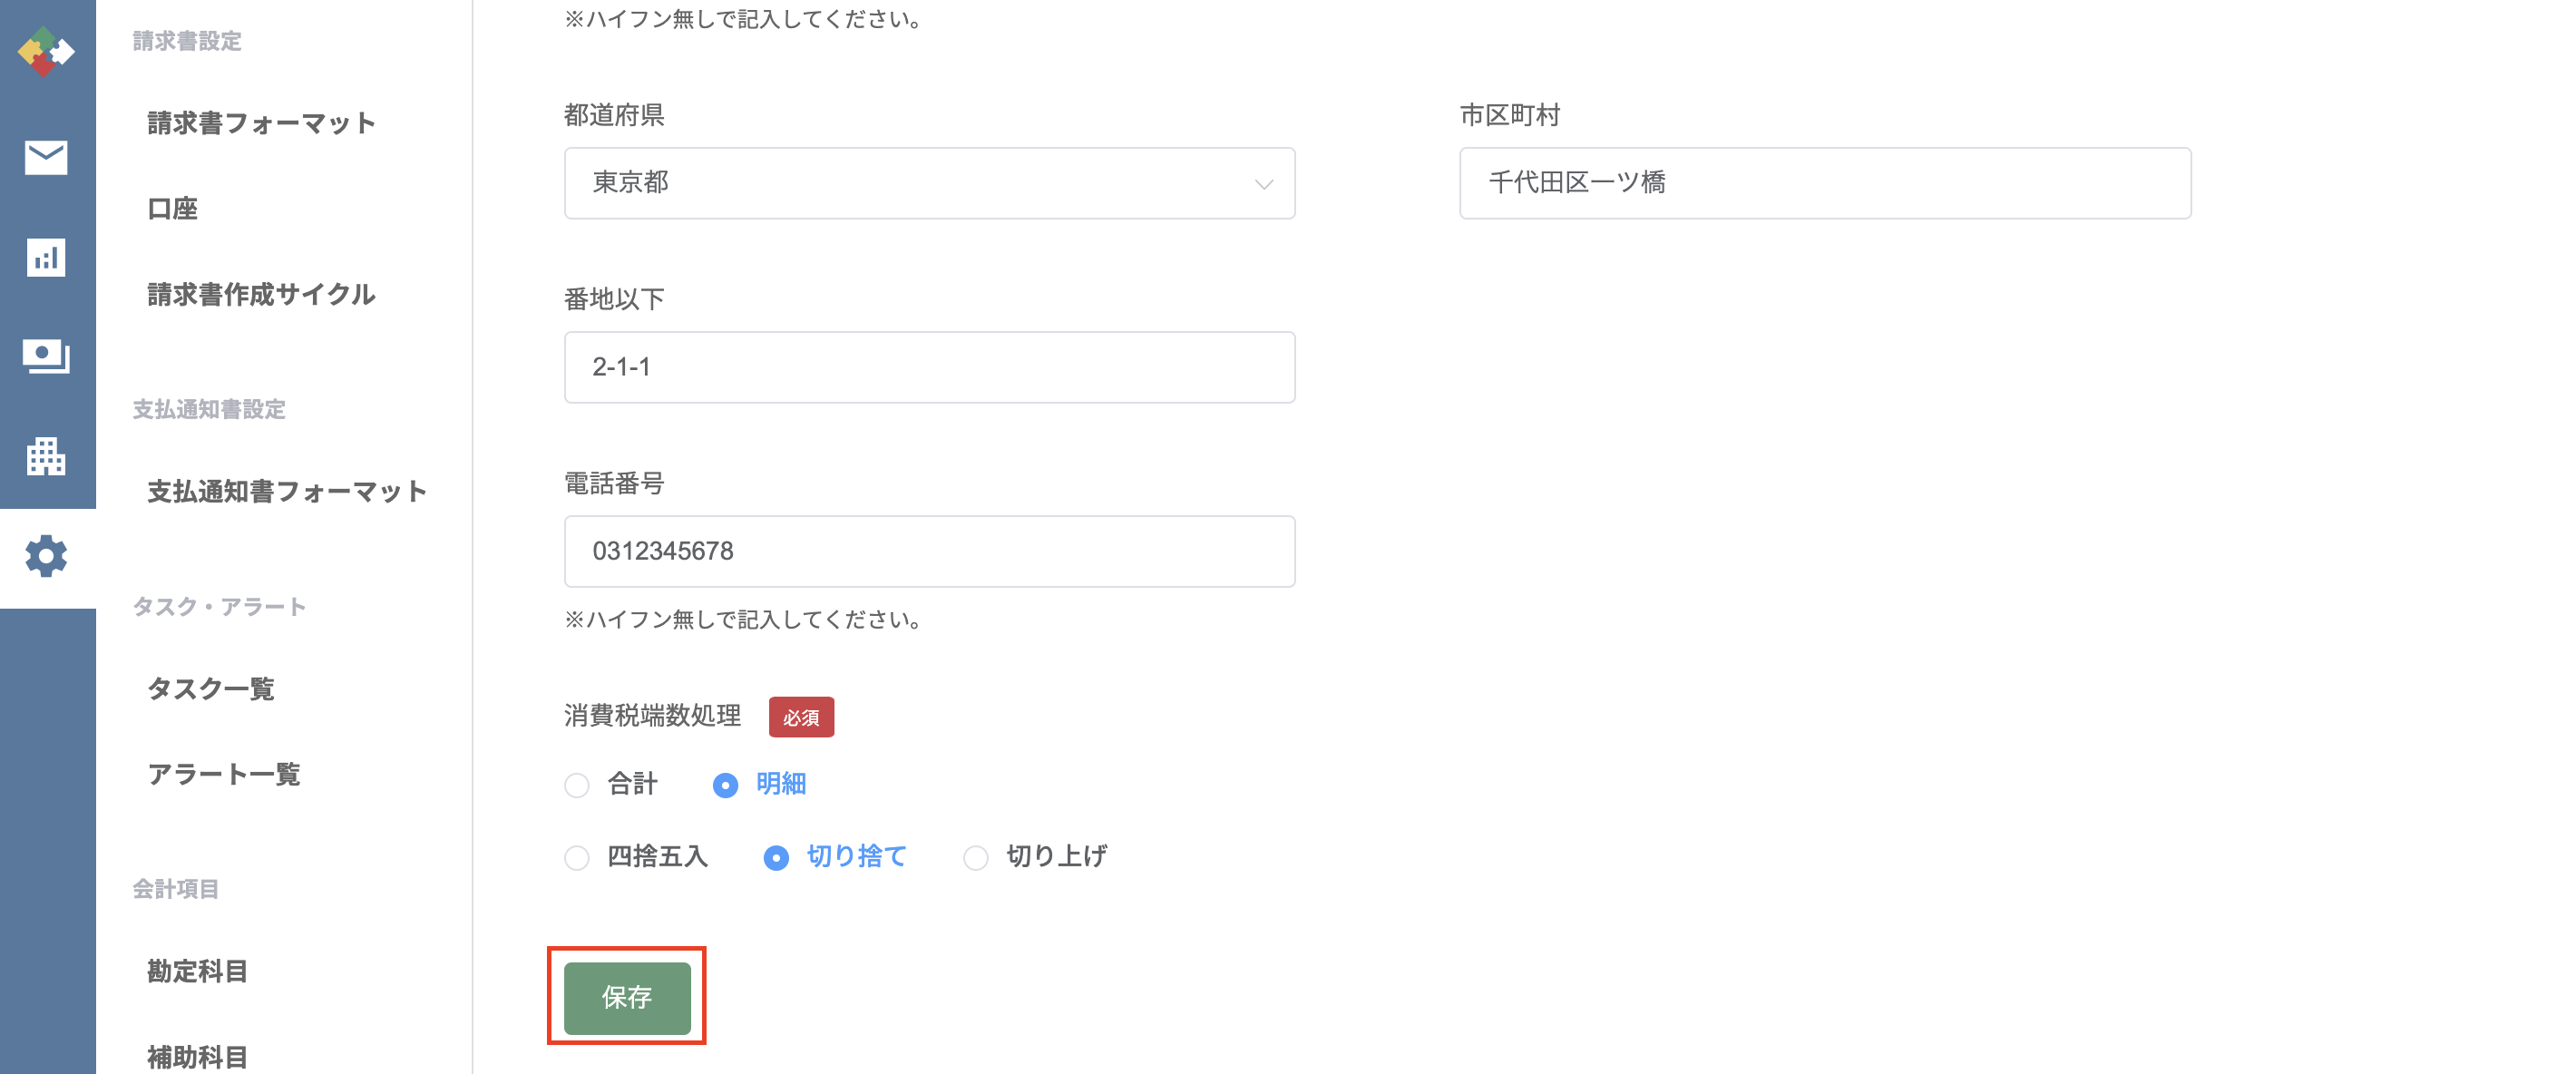Open the bar chart report icon
The image size is (2576, 1074).
(x=46, y=257)
